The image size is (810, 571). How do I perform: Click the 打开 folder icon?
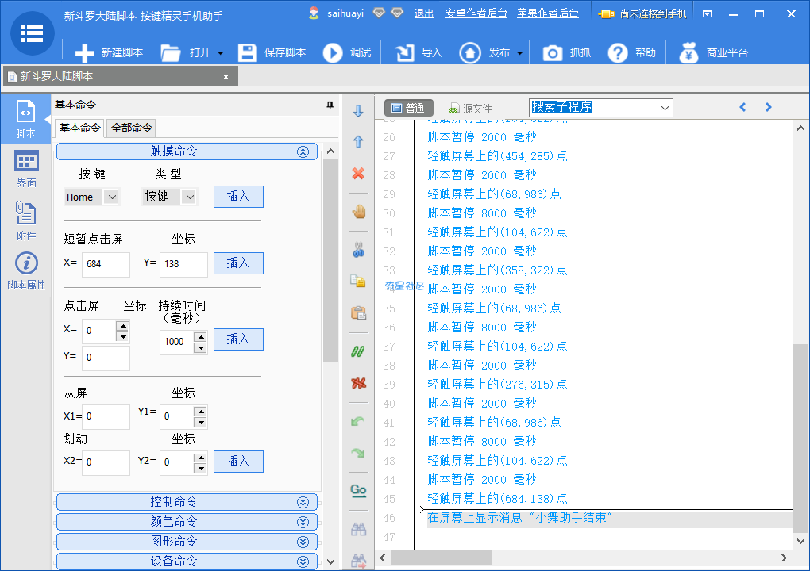pyautogui.click(x=170, y=52)
